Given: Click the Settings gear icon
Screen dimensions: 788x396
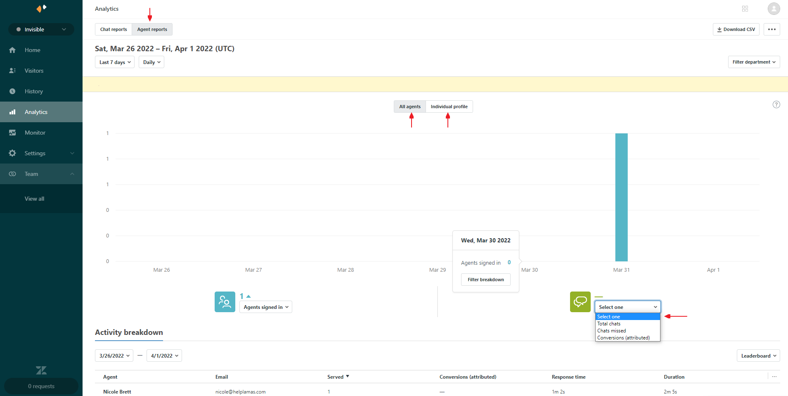Looking at the screenshot, I should [12, 153].
